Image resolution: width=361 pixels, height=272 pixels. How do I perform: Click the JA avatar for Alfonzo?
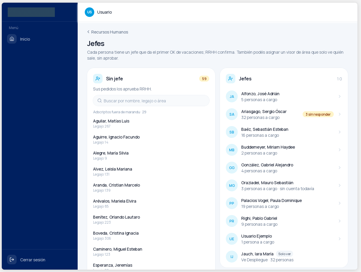point(232,96)
